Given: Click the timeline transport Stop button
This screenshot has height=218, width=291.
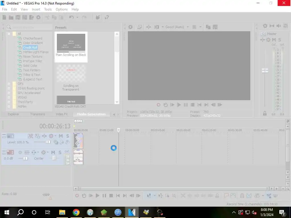Looking at the screenshot, I should (x=111, y=196).
